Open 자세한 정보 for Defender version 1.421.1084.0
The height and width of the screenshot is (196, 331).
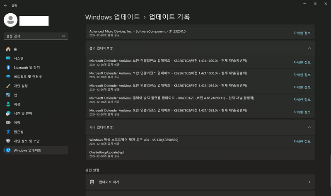[x=302, y=87]
